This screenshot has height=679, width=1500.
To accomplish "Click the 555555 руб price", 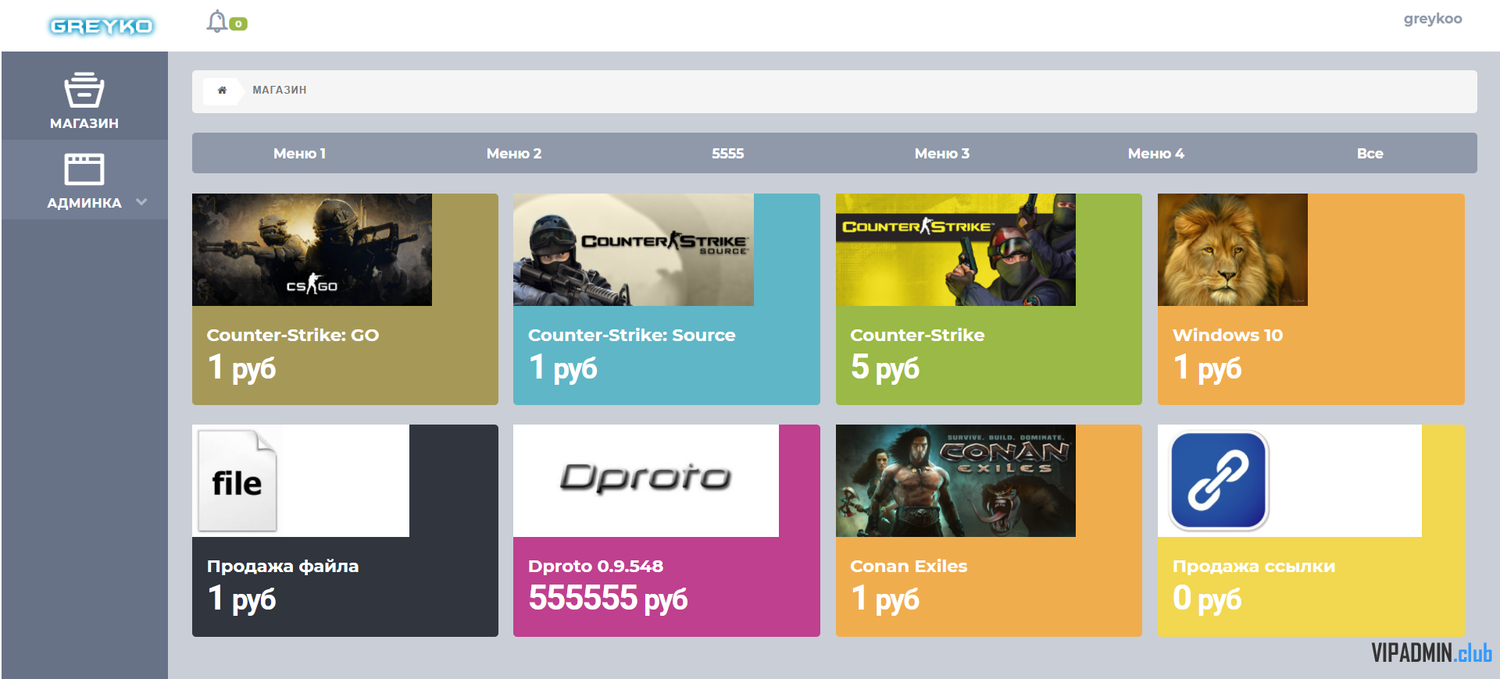I will pos(608,599).
